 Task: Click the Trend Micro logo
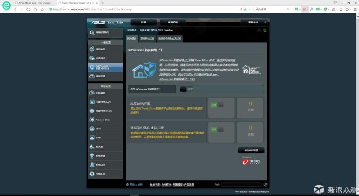(251, 162)
